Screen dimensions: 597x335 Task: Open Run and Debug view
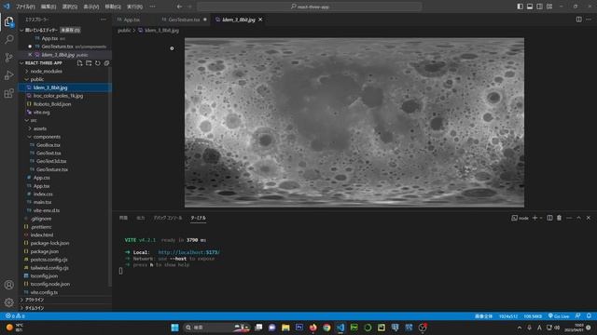[8, 75]
